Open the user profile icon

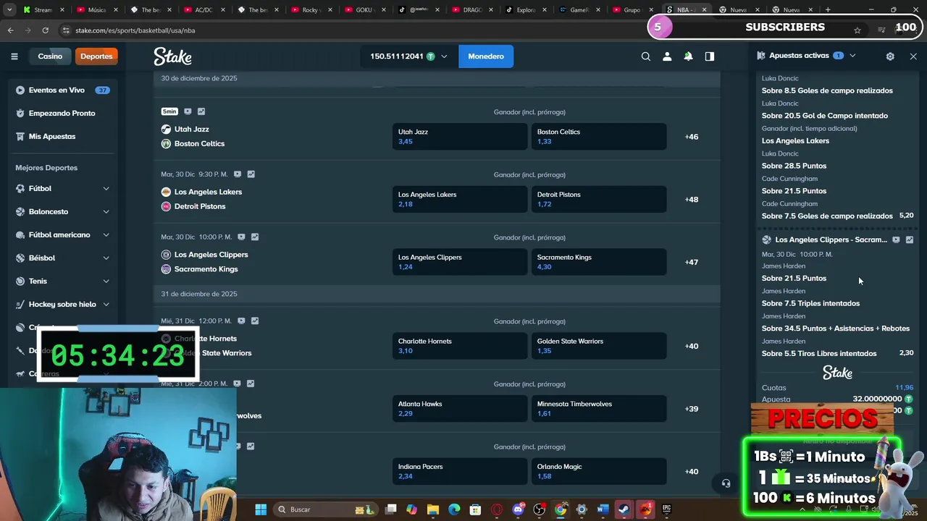[x=667, y=56]
